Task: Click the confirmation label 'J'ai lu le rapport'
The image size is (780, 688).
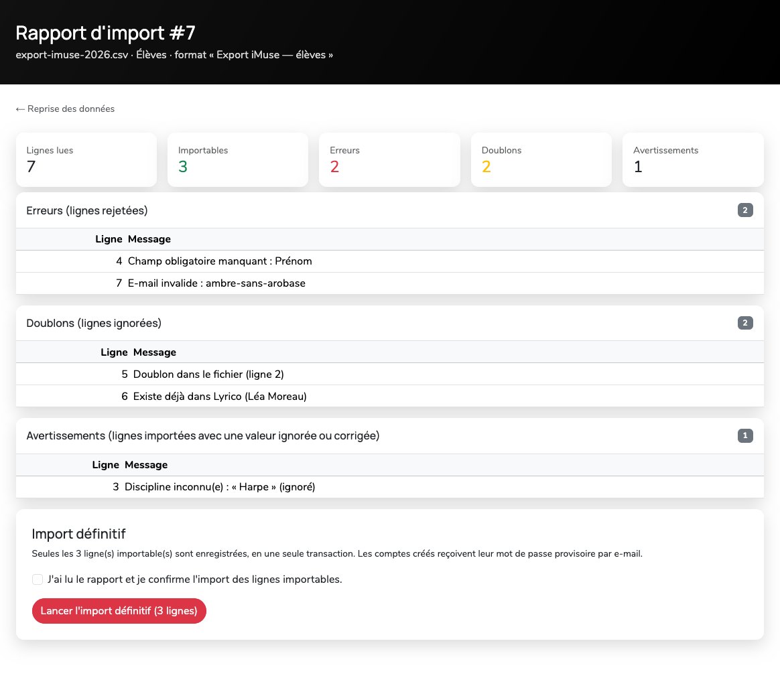Action: 194,579
